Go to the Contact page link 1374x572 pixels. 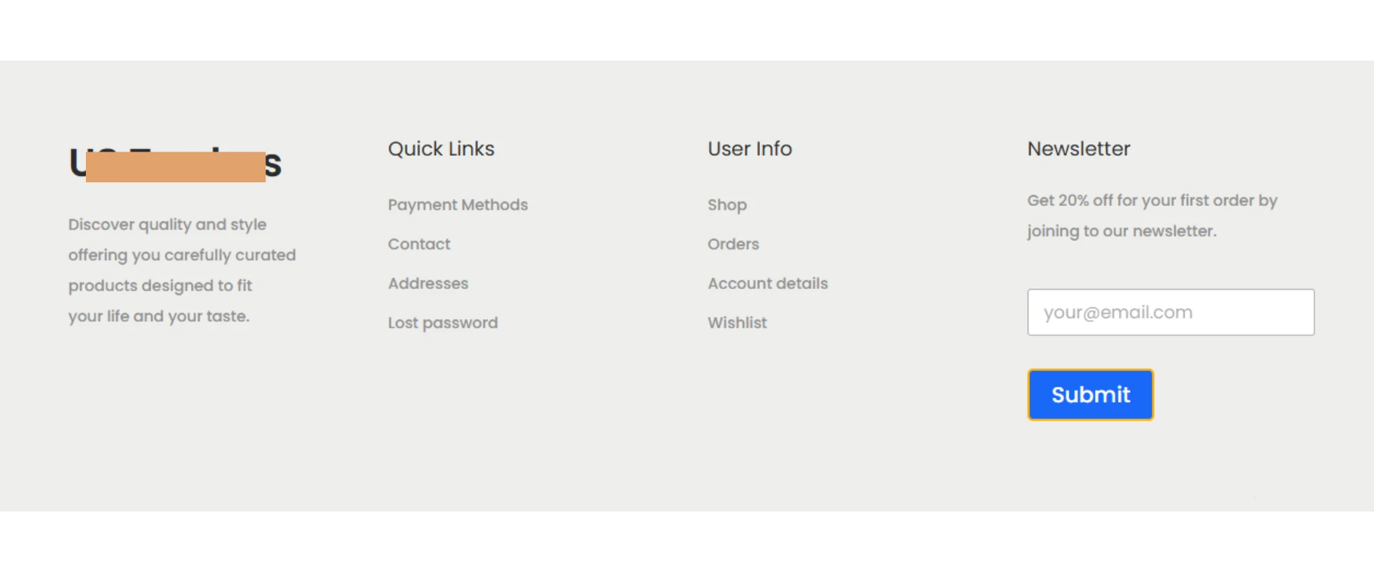click(419, 245)
